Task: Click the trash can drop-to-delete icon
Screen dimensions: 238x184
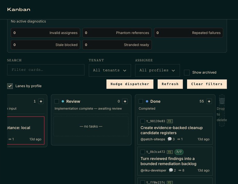Action: point(222,101)
